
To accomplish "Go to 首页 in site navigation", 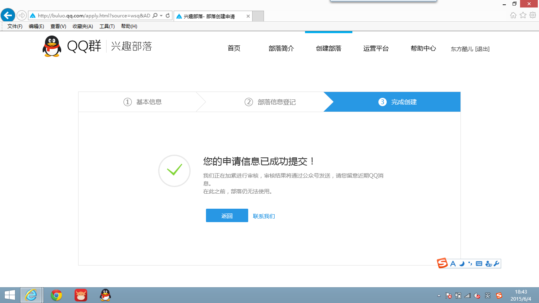I will [234, 49].
